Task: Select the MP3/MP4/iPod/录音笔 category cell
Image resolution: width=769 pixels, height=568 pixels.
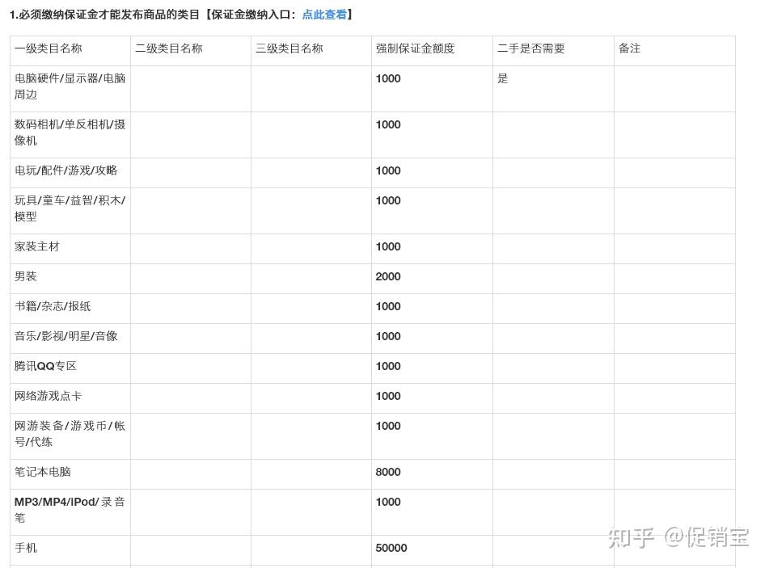Action: tap(70, 512)
